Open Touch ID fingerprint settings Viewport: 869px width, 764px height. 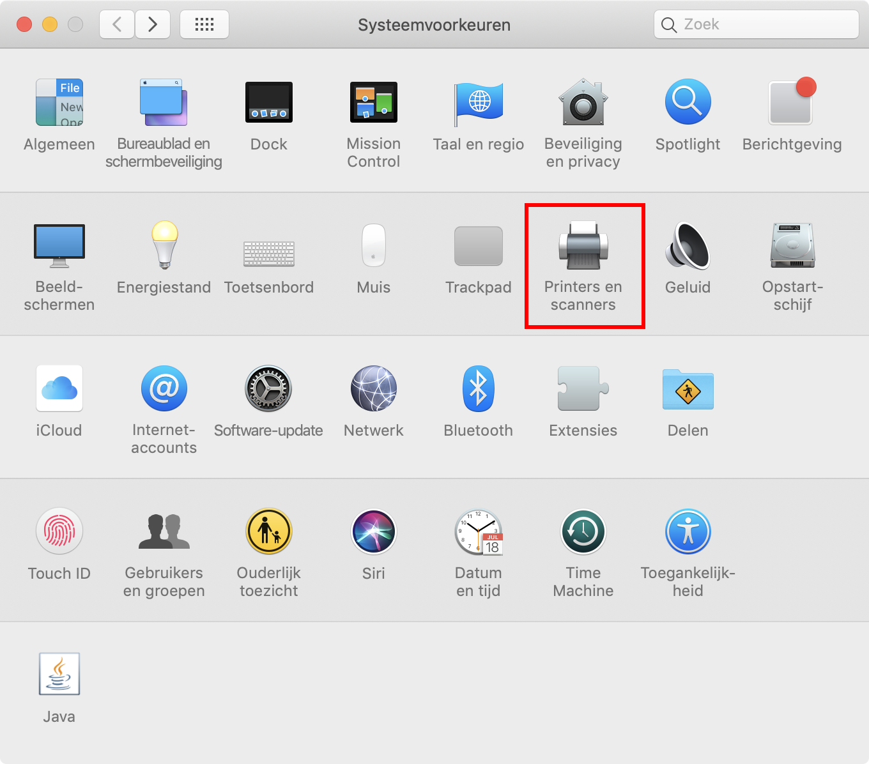coord(59,532)
